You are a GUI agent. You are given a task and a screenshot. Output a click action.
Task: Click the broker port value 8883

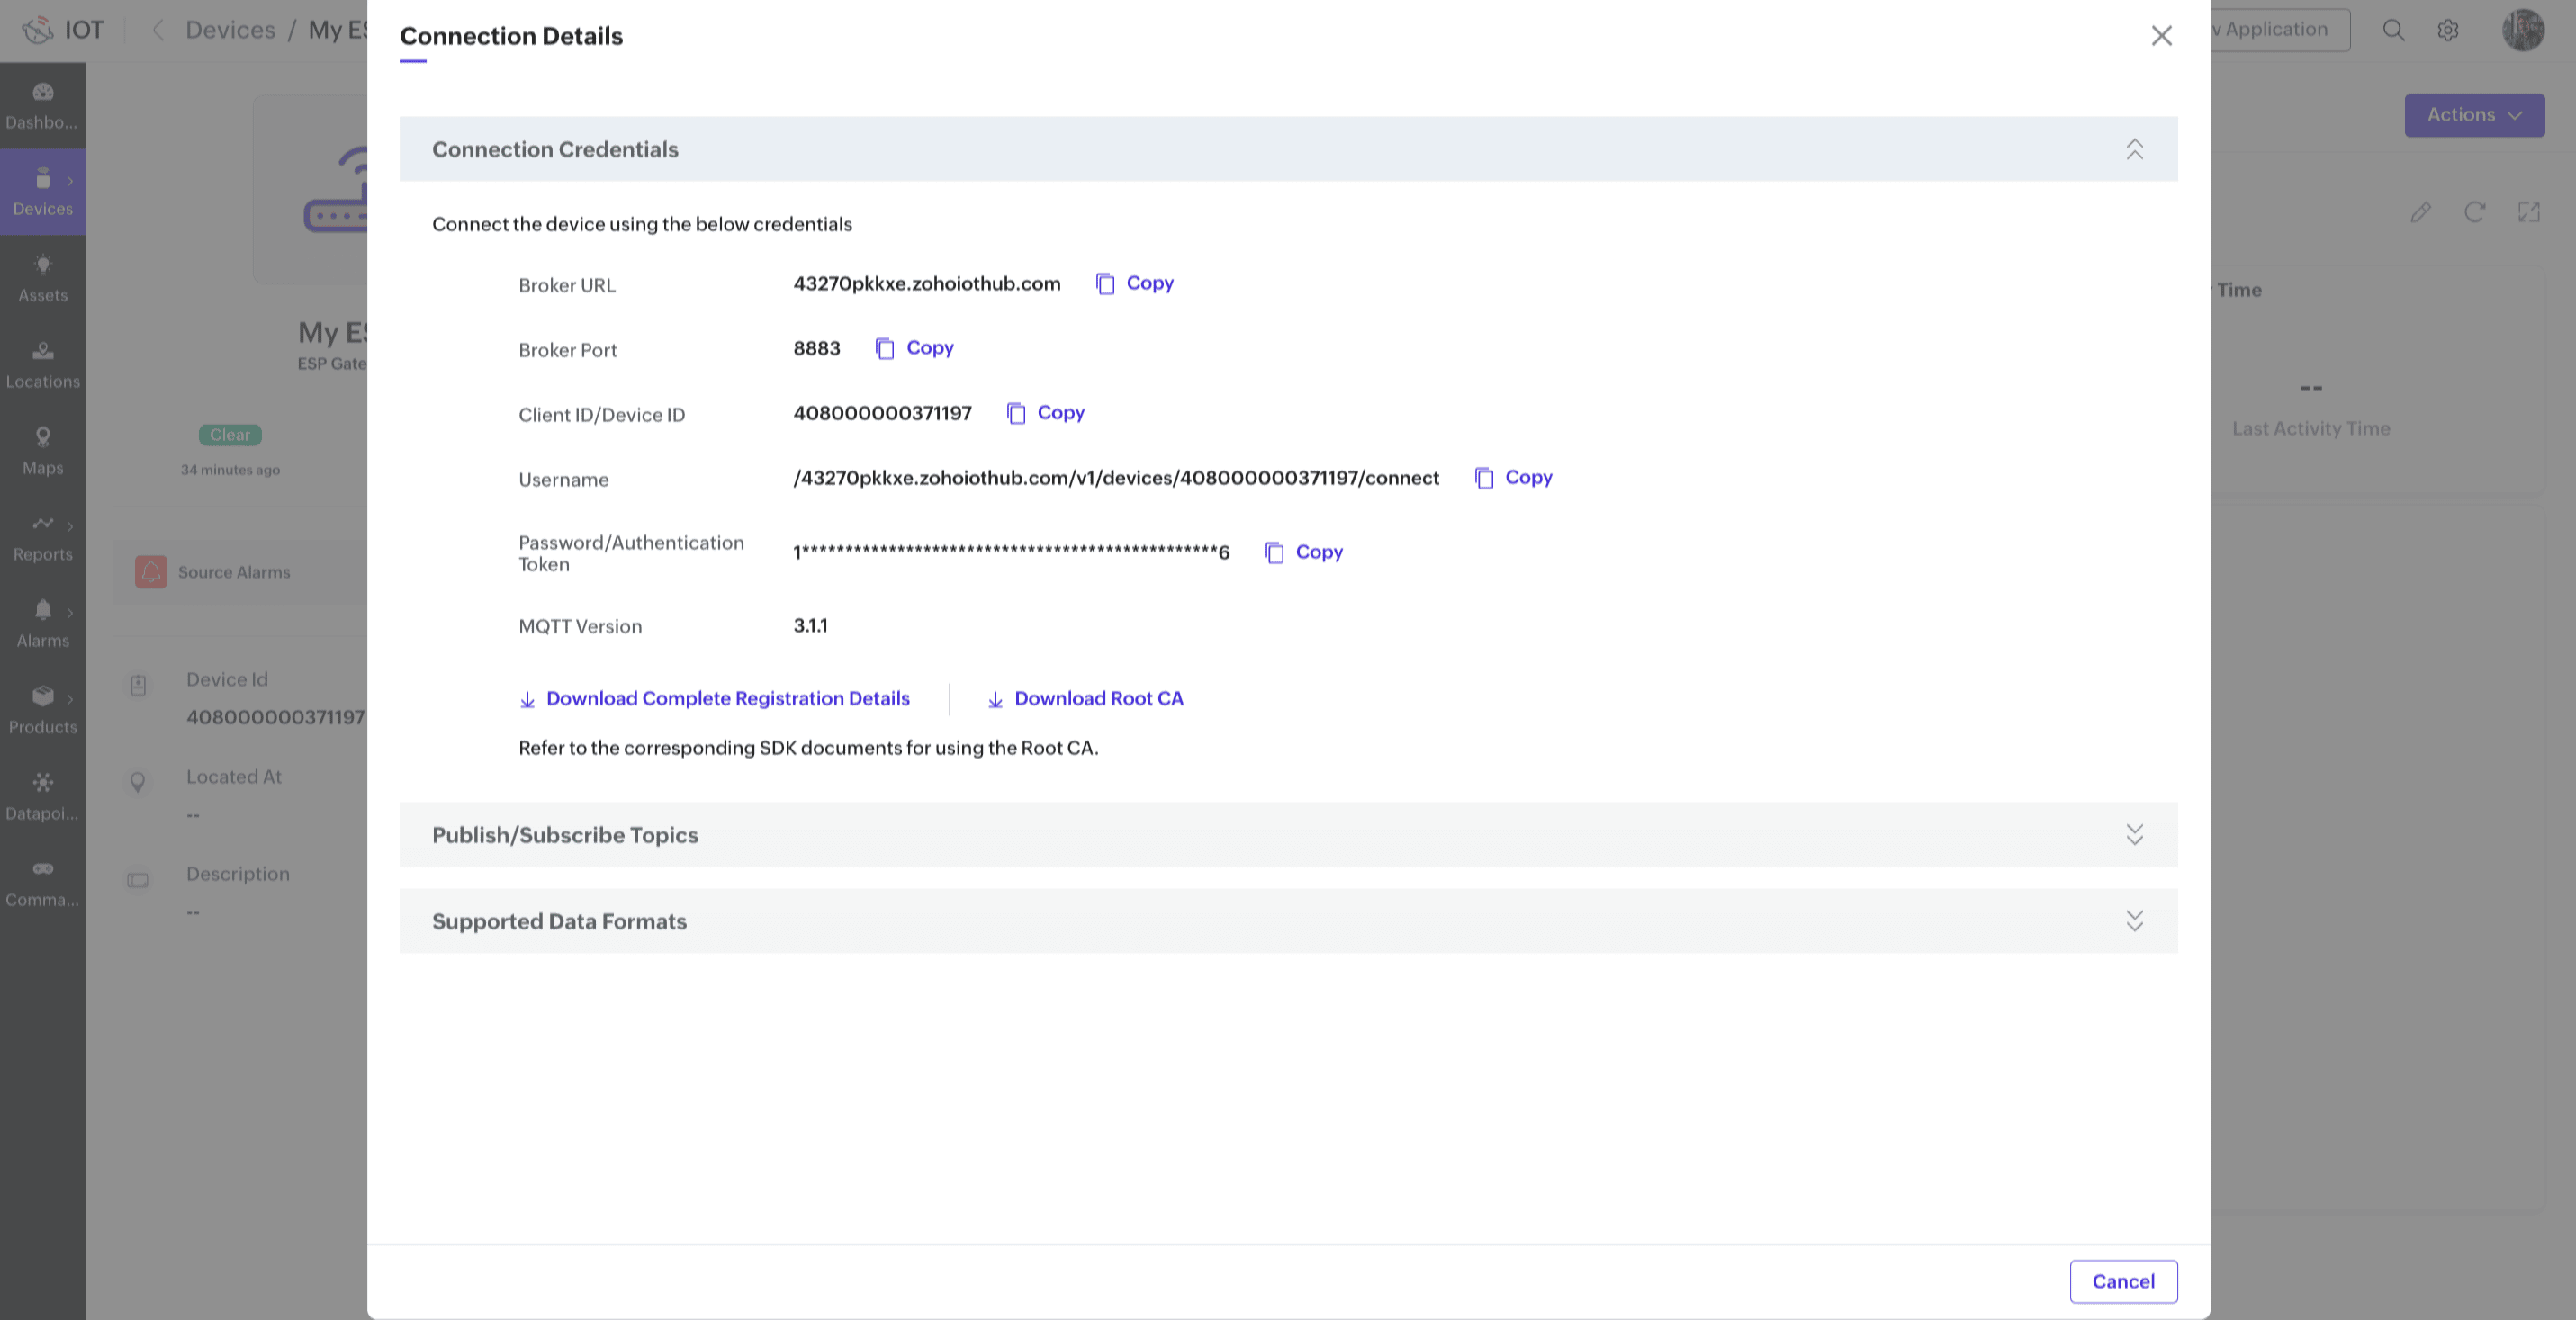tap(816, 348)
